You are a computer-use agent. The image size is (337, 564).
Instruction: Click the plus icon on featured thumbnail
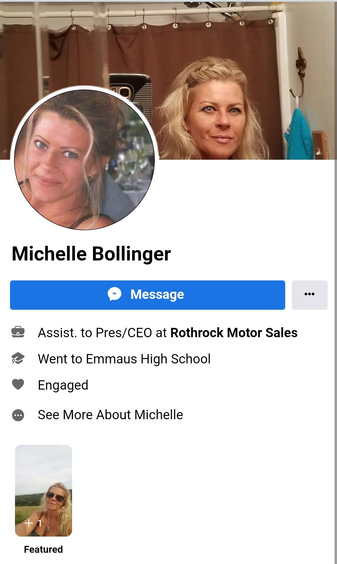(29, 523)
